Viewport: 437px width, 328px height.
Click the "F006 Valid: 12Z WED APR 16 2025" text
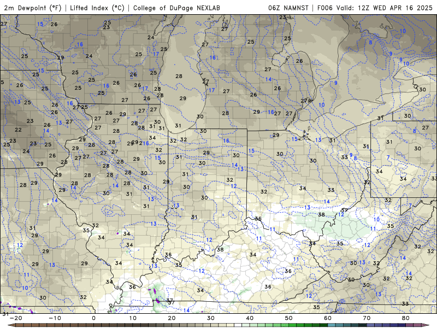click(x=375, y=8)
